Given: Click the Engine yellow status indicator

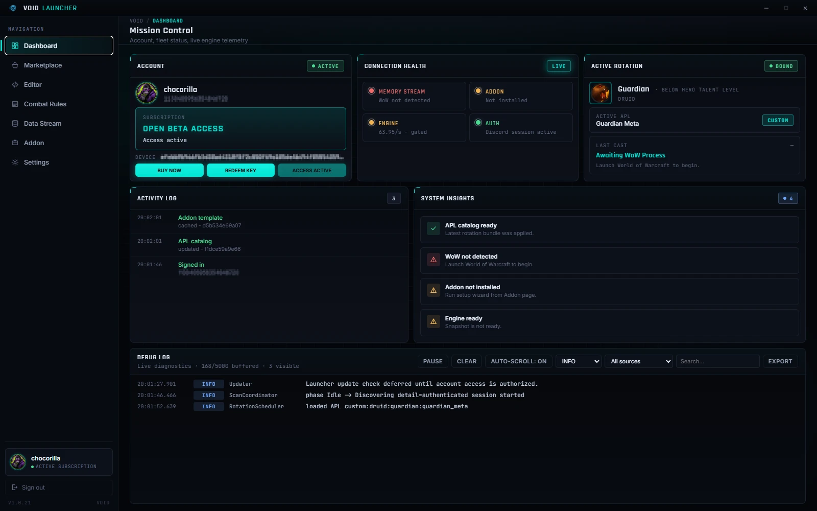Looking at the screenshot, I should click(x=371, y=123).
